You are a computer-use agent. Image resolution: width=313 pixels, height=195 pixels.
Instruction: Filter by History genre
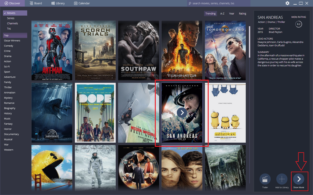(8, 113)
